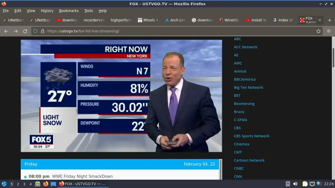Switch to virtual desktop 2
The height and width of the screenshot is (188, 335).
(18, 184)
